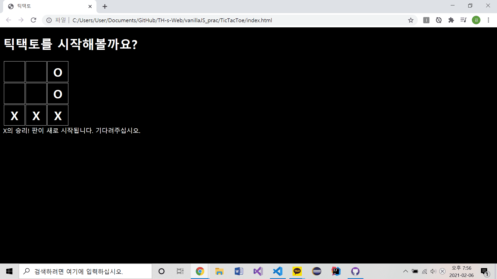Click the top-right O cell

pos(58,72)
